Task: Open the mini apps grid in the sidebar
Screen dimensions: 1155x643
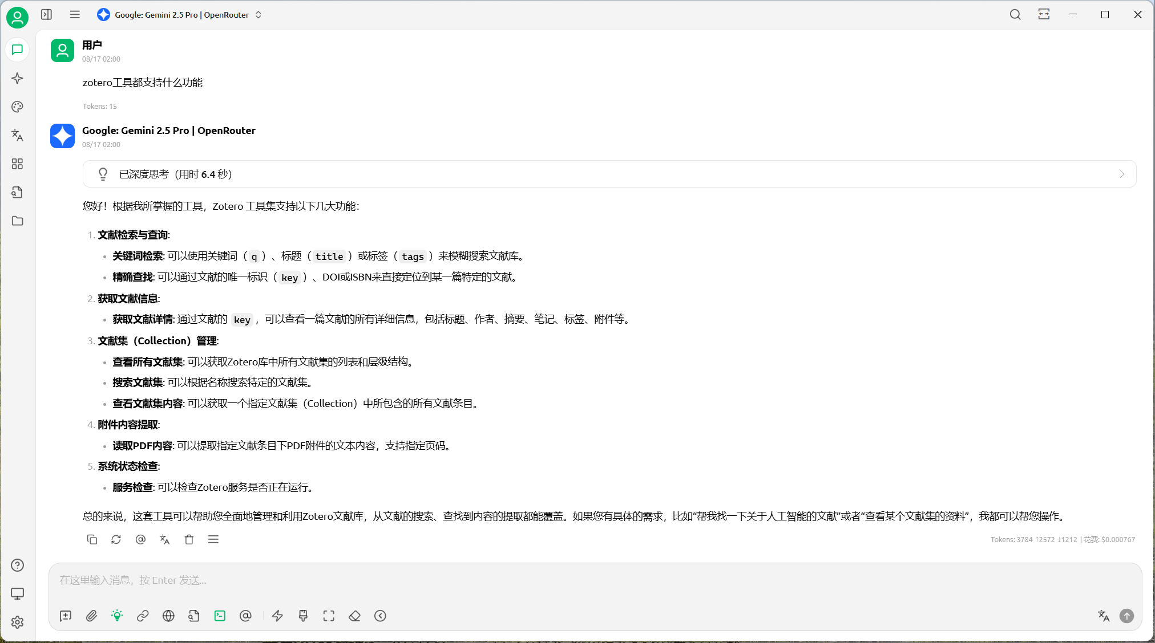Action: tap(18, 164)
